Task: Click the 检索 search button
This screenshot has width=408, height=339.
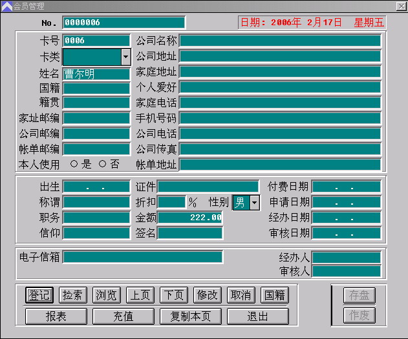Action: coord(72,295)
